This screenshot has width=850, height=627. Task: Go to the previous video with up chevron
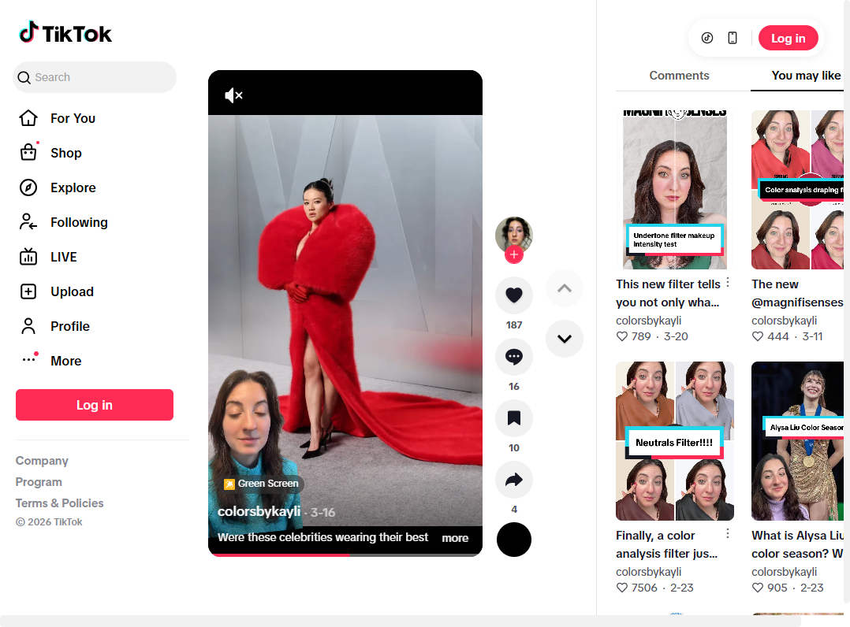[564, 288]
